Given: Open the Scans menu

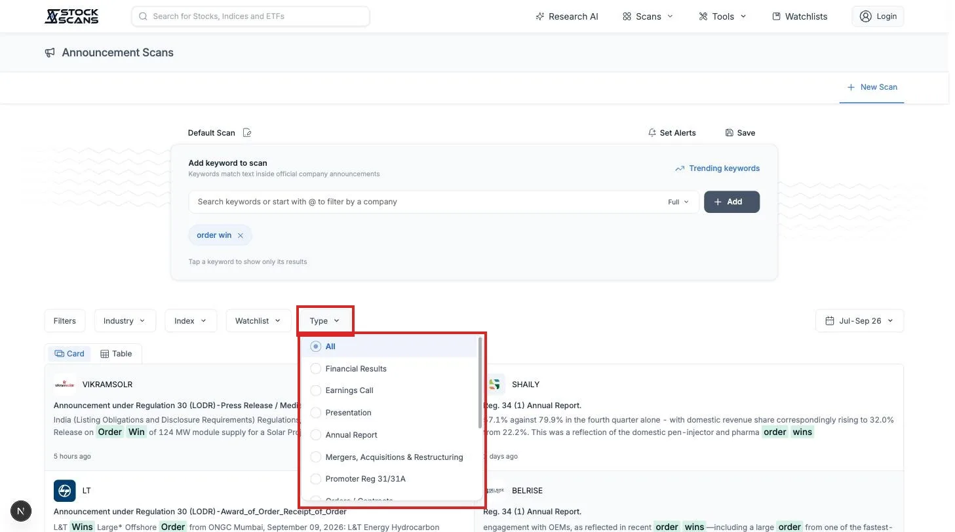Looking at the screenshot, I should click(x=648, y=16).
